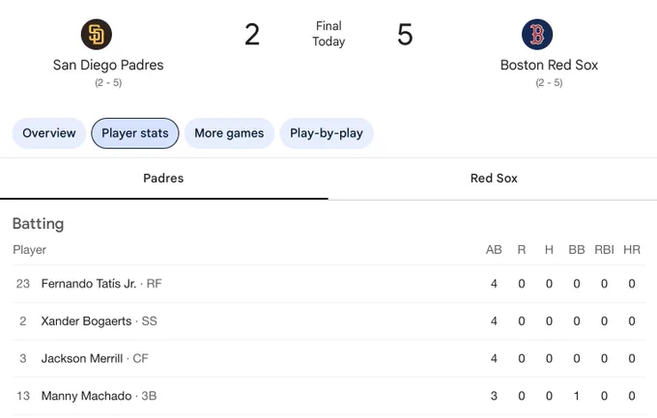This screenshot has width=657, height=418.
Task: Show the Padres player stats tab
Action: [x=164, y=179]
